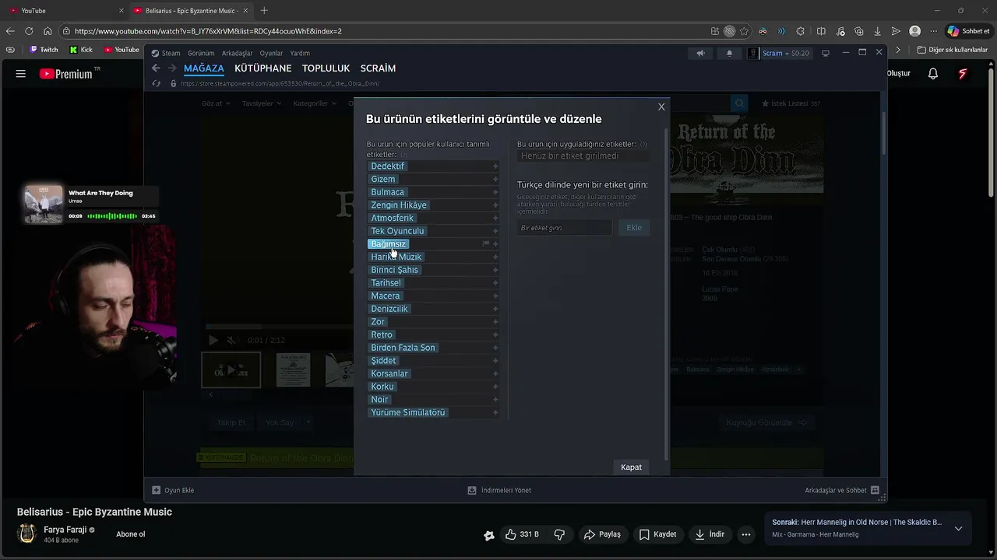
Task: Open Steam notifications bell icon
Action: [729, 53]
